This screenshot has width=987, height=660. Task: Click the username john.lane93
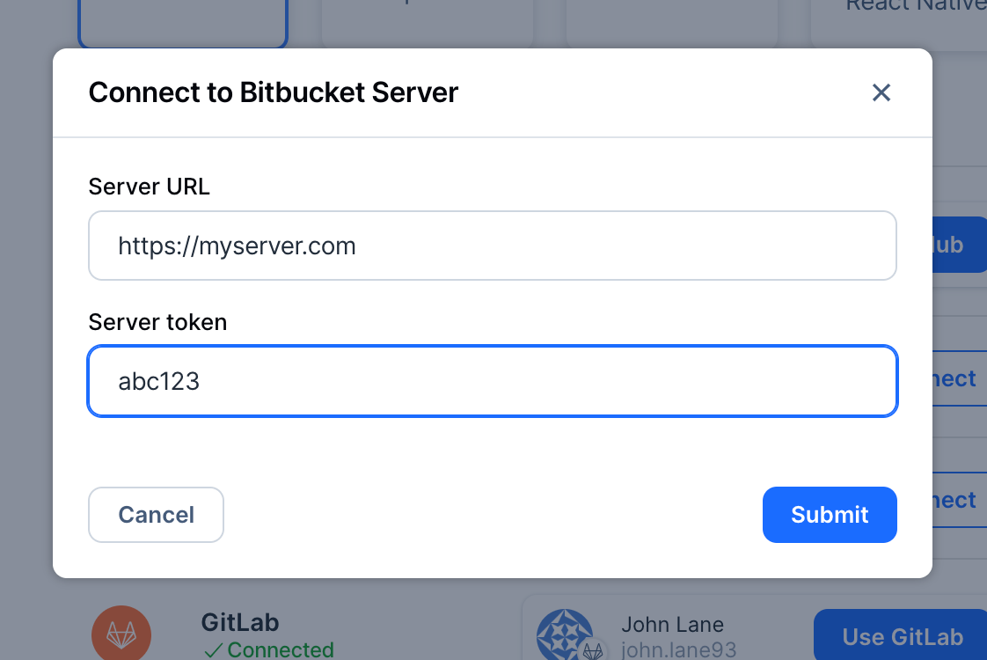click(678, 649)
